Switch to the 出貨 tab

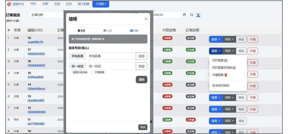pyautogui.click(x=108, y=31)
